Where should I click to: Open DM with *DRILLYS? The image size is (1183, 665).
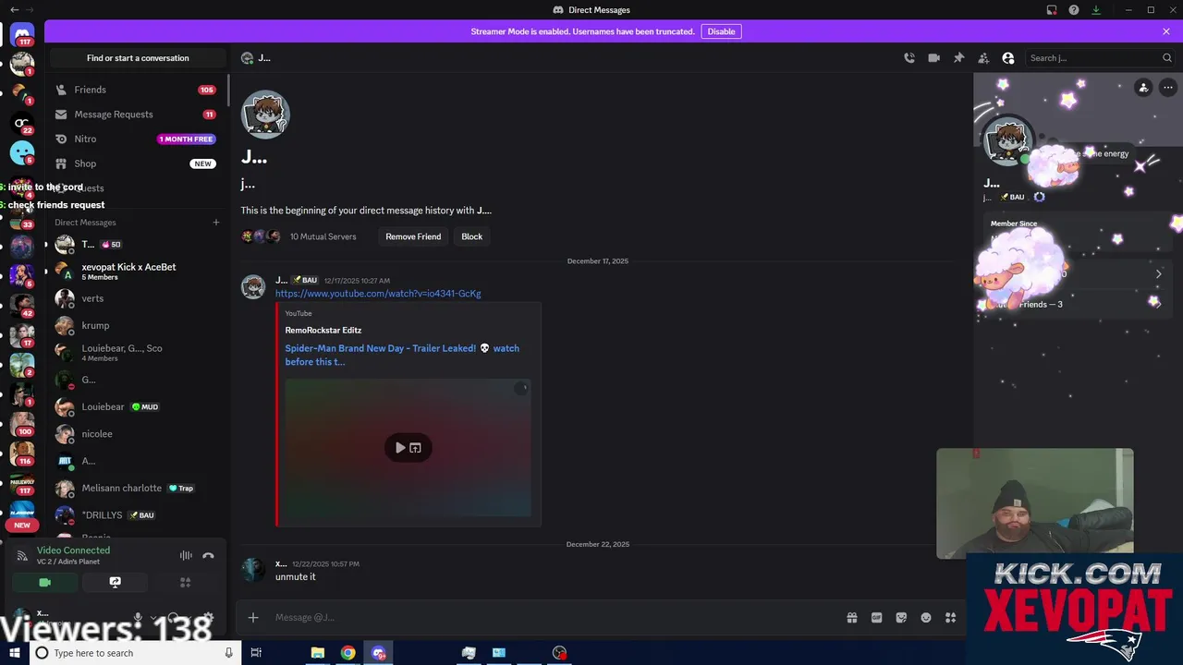[x=137, y=514]
